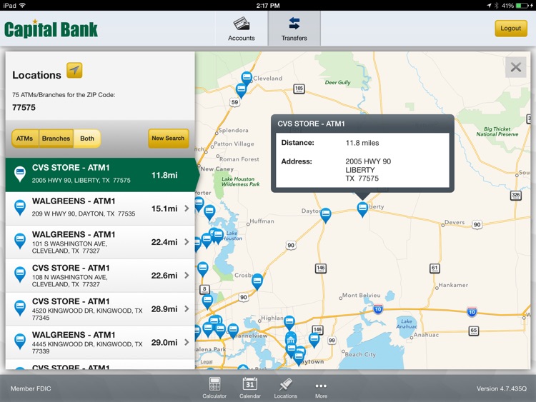Select the Walgreens Dayton 15.1mi row
This screenshot has width=536, height=402.
tap(100, 208)
